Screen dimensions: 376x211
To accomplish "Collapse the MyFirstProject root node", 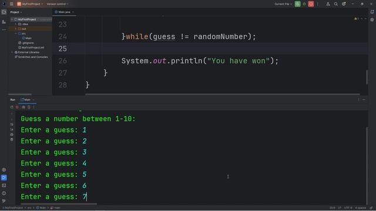I will [12, 19].
